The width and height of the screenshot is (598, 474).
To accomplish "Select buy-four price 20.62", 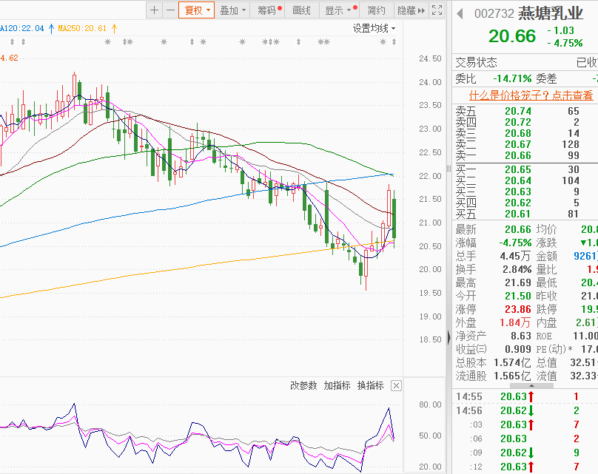I will (x=518, y=203).
